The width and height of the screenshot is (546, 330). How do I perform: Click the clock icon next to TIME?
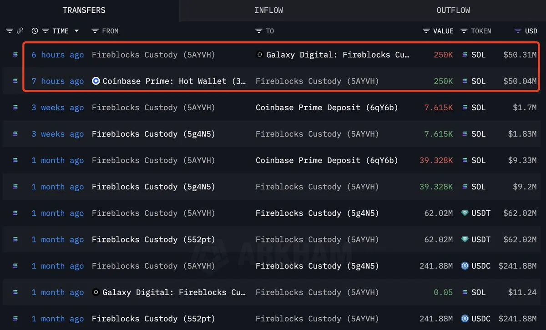pyautogui.click(x=35, y=31)
